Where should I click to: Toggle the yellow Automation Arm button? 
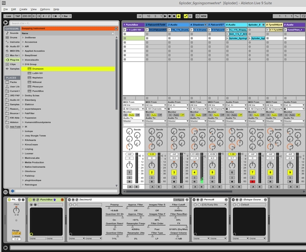pos(186,16)
